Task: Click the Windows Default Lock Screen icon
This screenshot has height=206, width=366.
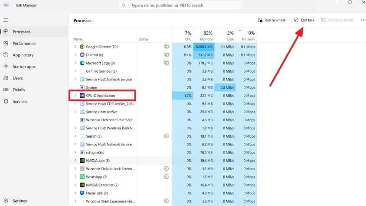Action: point(82,169)
